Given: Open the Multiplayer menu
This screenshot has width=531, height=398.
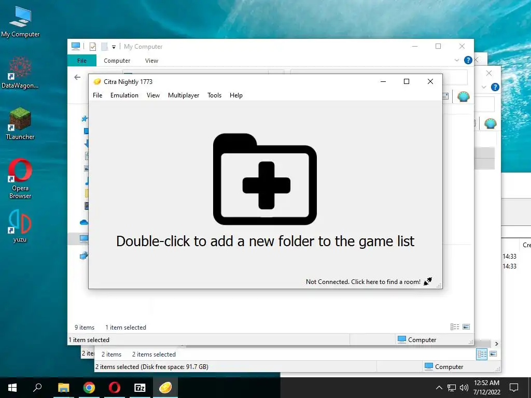Looking at the screenshot, I should tap(184, 95).
